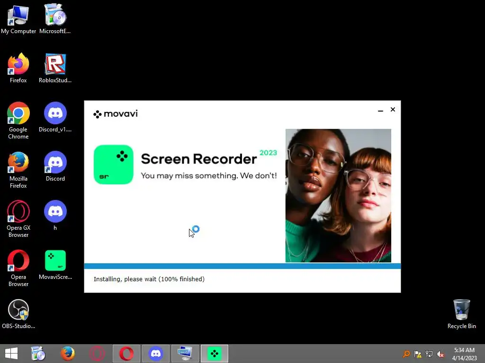The width and height of the screenshot is (485, 363).
Task: Open the clock showing 5:34 AM
Action: point(464,354)
